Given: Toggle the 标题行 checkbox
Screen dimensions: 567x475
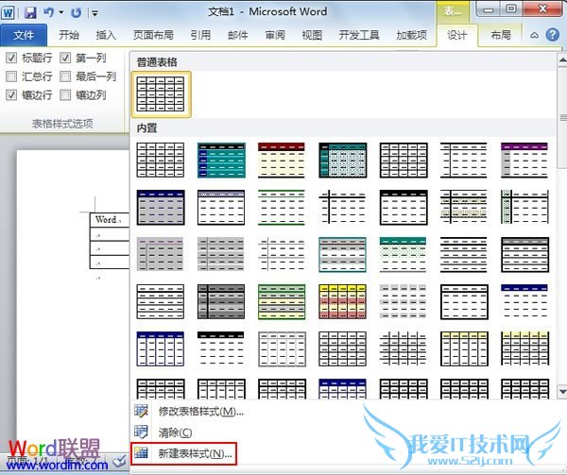Looking at the screenshot, I should click(11, 58).
